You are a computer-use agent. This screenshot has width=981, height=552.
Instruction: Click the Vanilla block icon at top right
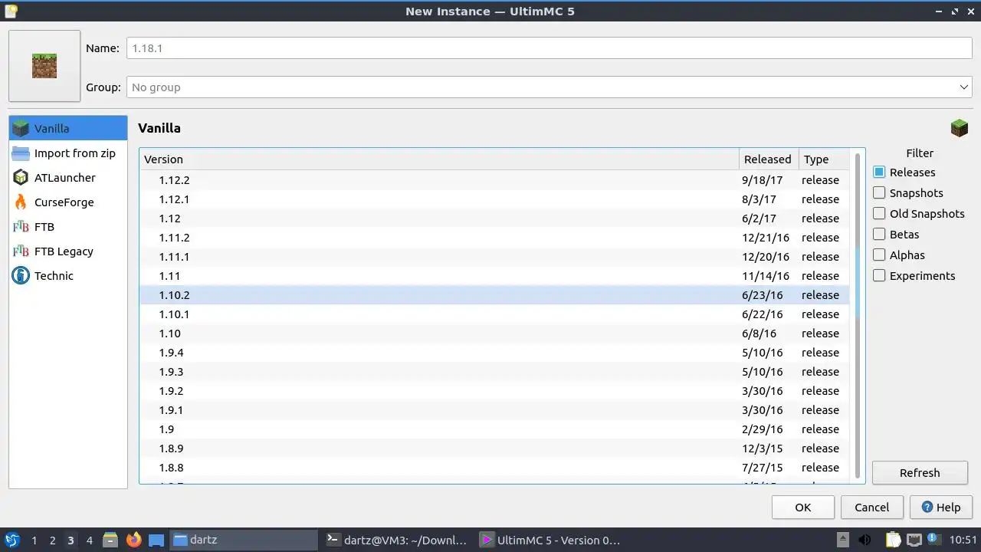[x=959, y=128]
